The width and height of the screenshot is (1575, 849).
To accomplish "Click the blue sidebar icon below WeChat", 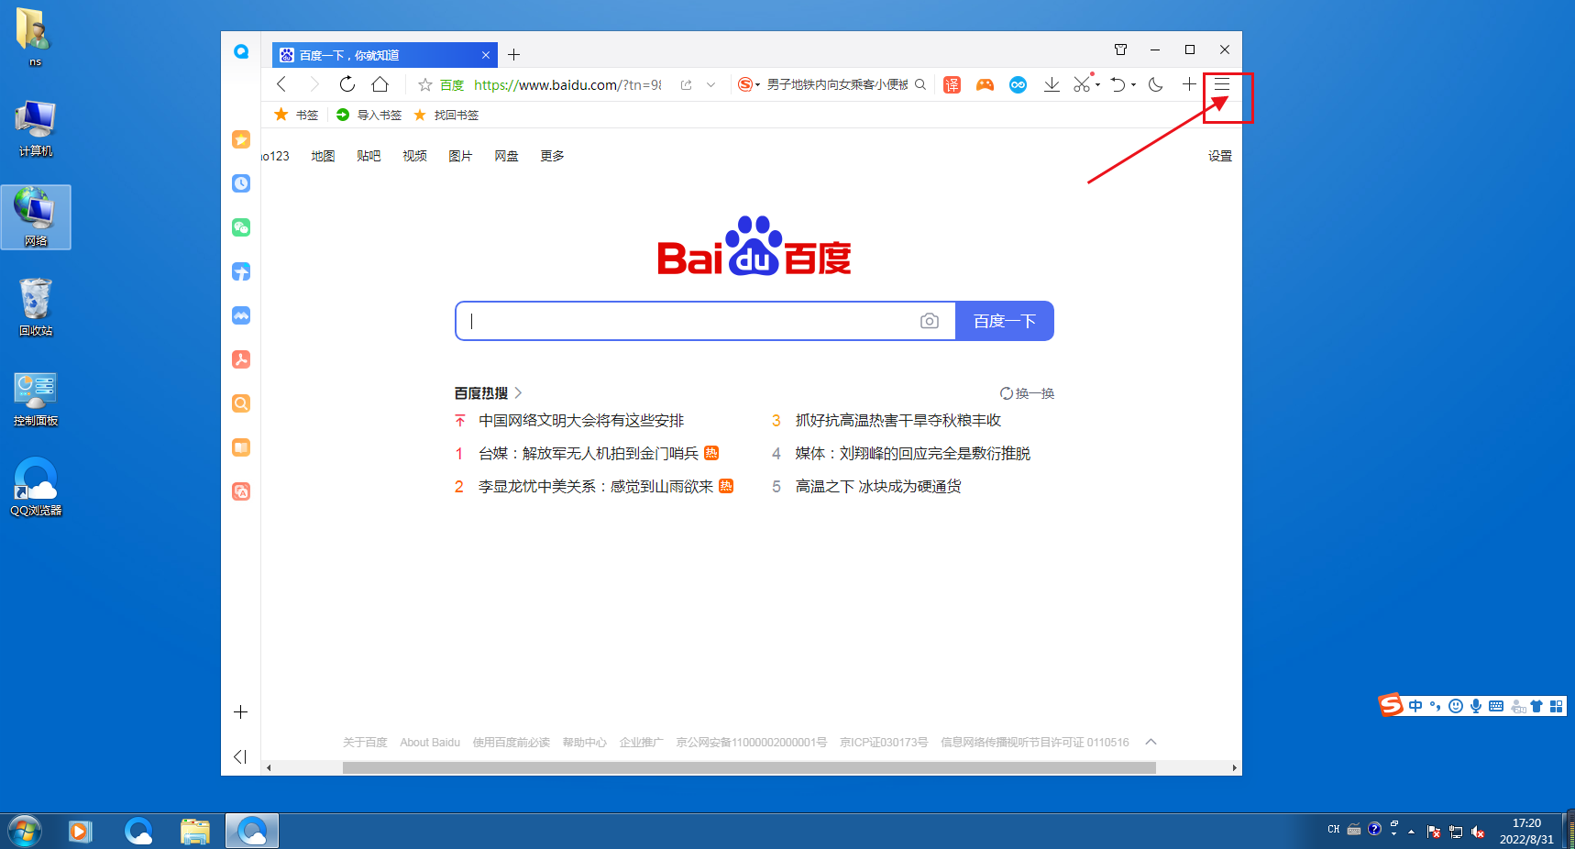I will 241,271.
